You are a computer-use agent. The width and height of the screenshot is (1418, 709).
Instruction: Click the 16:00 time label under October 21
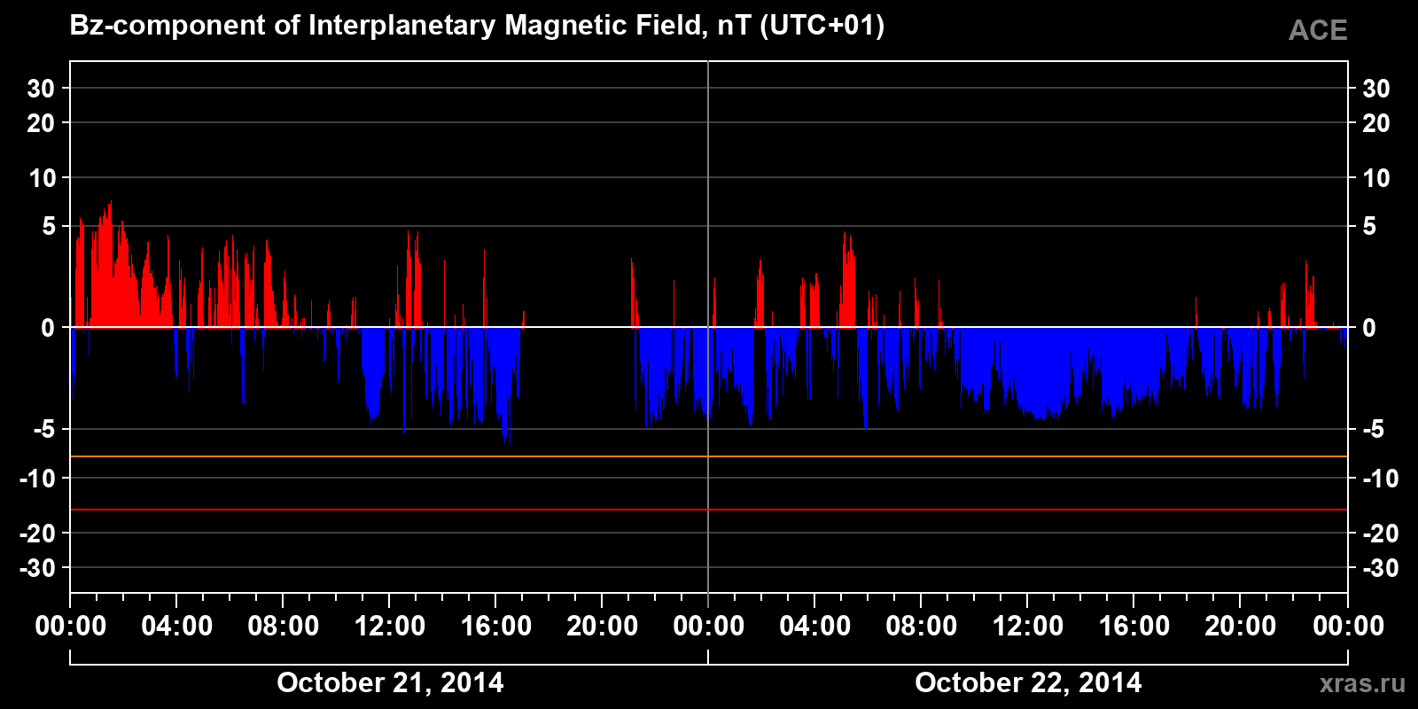coord(496,626)
